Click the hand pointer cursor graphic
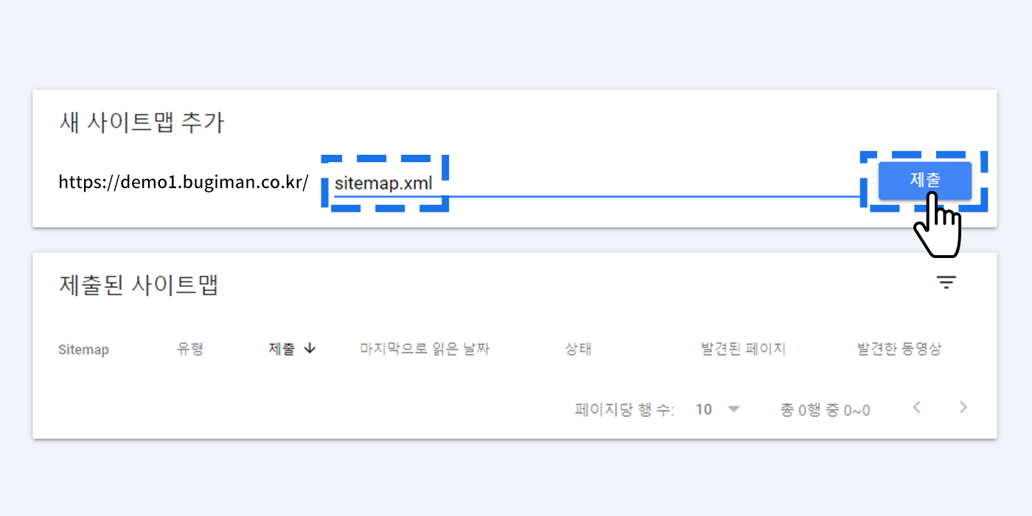Image resolution: width=1032 pixels, height=516 pixels. pos(937,225)
